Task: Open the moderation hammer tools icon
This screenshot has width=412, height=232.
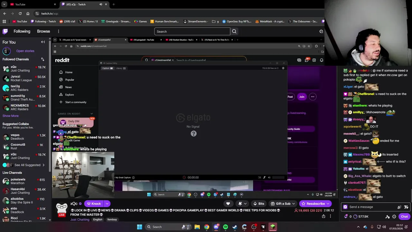Action: point(388,217)
